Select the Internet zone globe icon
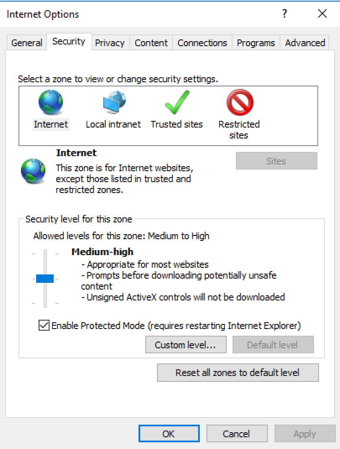Screen dimensions: 340x449 pyautogui.click(x=51, y=103)
